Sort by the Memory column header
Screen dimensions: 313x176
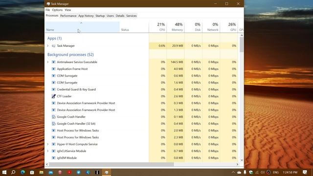point(176,27)
